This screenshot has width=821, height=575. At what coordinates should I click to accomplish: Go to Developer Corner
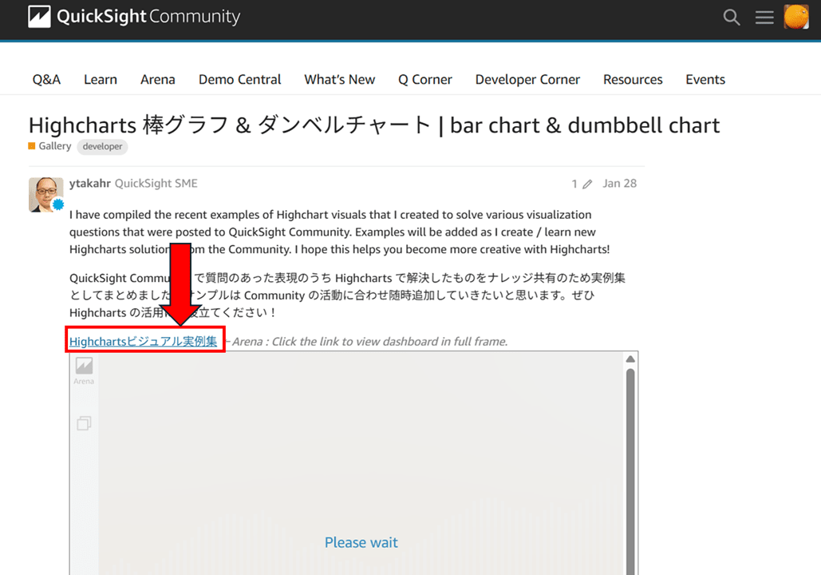[x=528, y=80]
